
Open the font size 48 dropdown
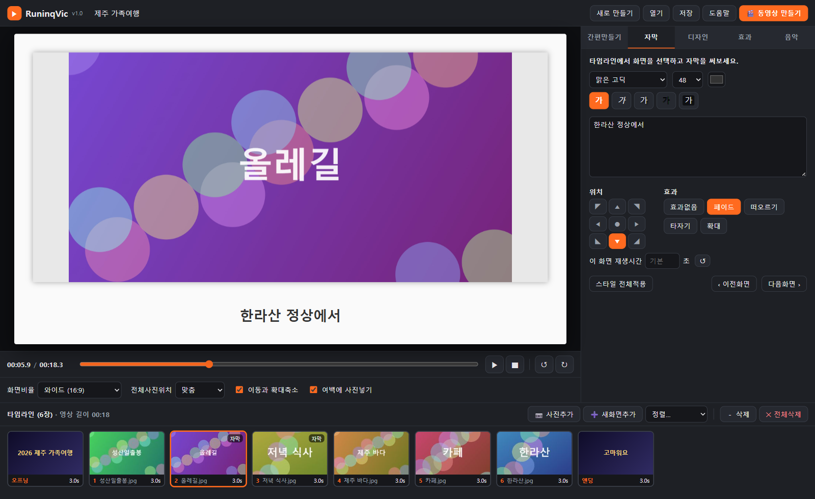point(688,79)
